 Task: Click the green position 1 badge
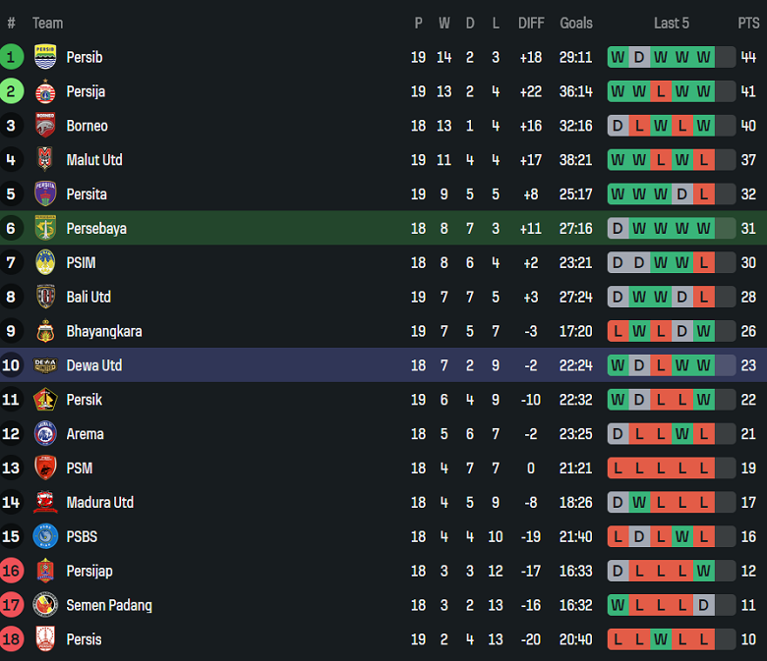click(x=12, y=57)
